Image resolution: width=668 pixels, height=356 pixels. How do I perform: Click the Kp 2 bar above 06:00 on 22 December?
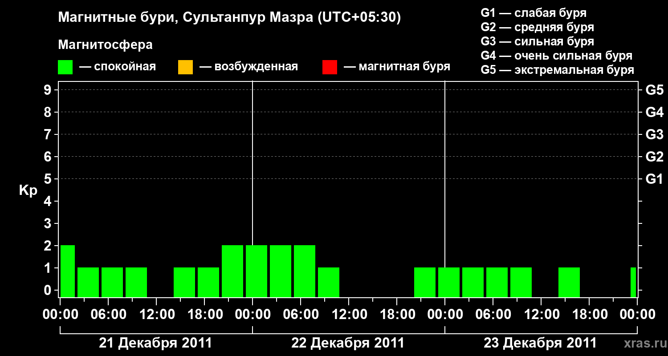[x=305, y=271]
